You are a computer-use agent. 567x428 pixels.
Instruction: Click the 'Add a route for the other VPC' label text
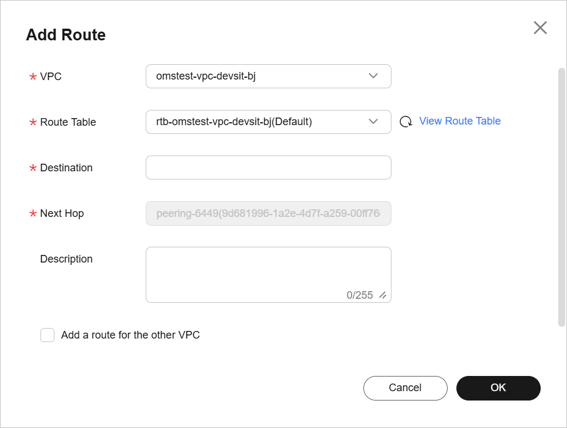(130, 335)
